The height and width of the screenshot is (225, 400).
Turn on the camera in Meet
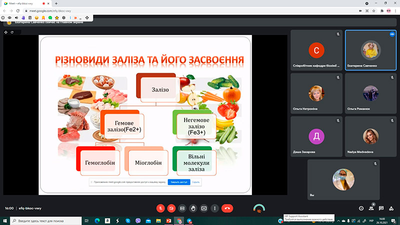[171, 208]
